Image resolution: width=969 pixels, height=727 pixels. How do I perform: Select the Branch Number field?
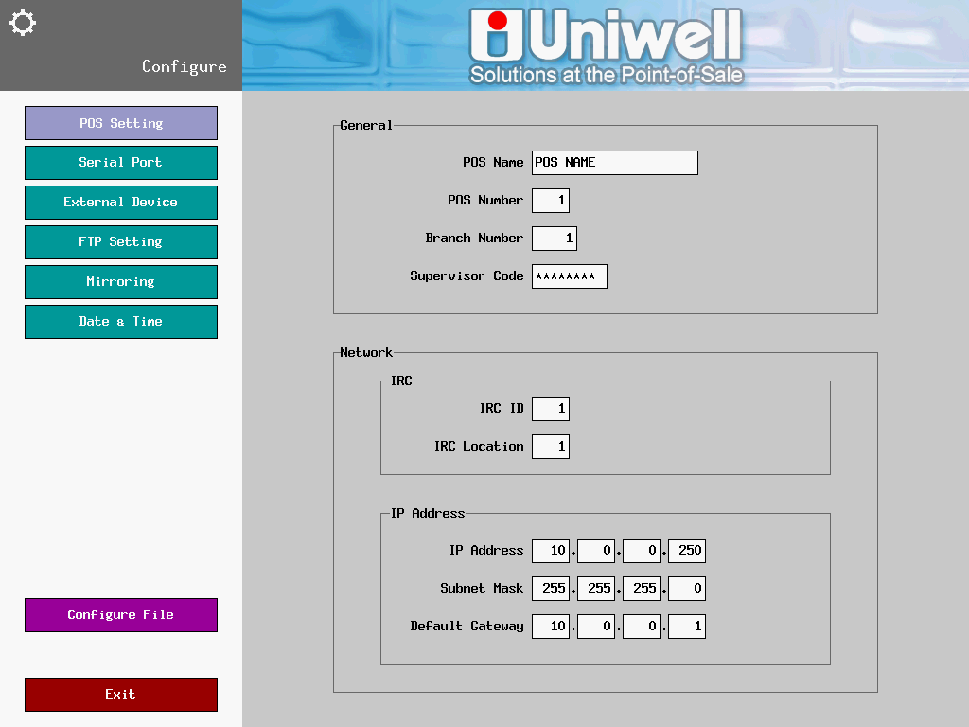pyautogui.click(x=555, y=238)
